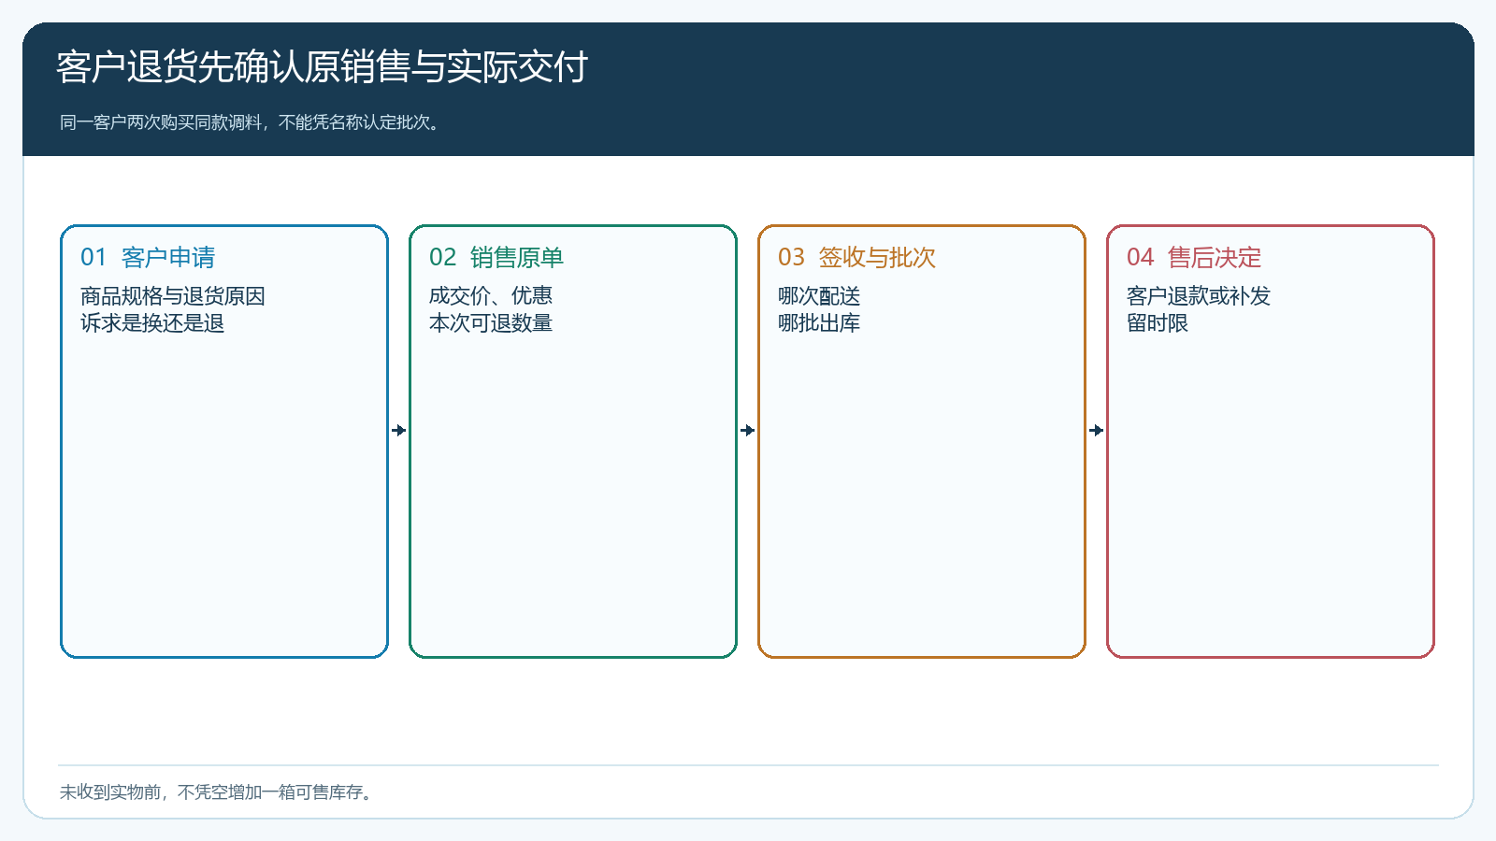
Task: Select the line 客户退款或补发
Action: (x=1199, y=296)
